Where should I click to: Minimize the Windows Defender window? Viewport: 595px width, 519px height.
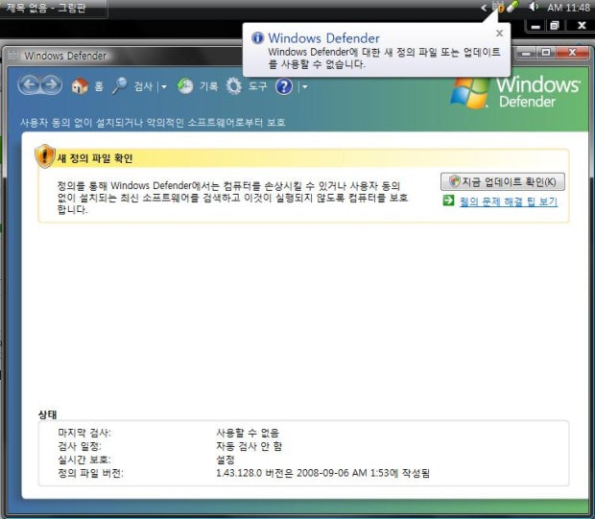(x=526, y=53)
